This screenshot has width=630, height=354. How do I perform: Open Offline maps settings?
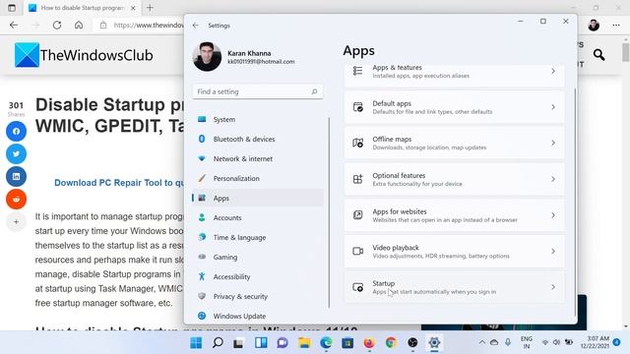coord(454,143)
